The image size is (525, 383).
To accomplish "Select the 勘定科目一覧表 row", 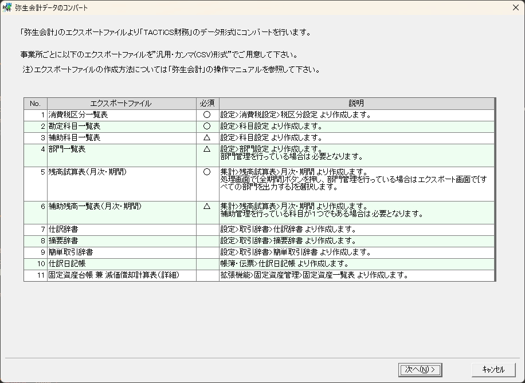I will point(259,127).
